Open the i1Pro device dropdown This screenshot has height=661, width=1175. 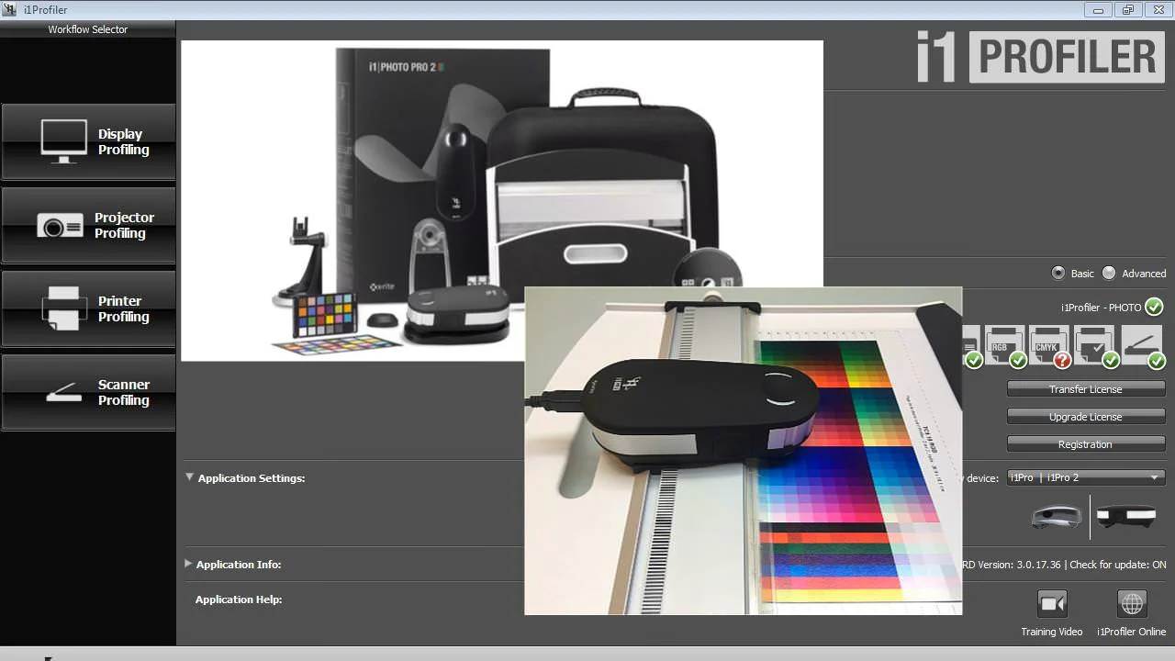1086,477
